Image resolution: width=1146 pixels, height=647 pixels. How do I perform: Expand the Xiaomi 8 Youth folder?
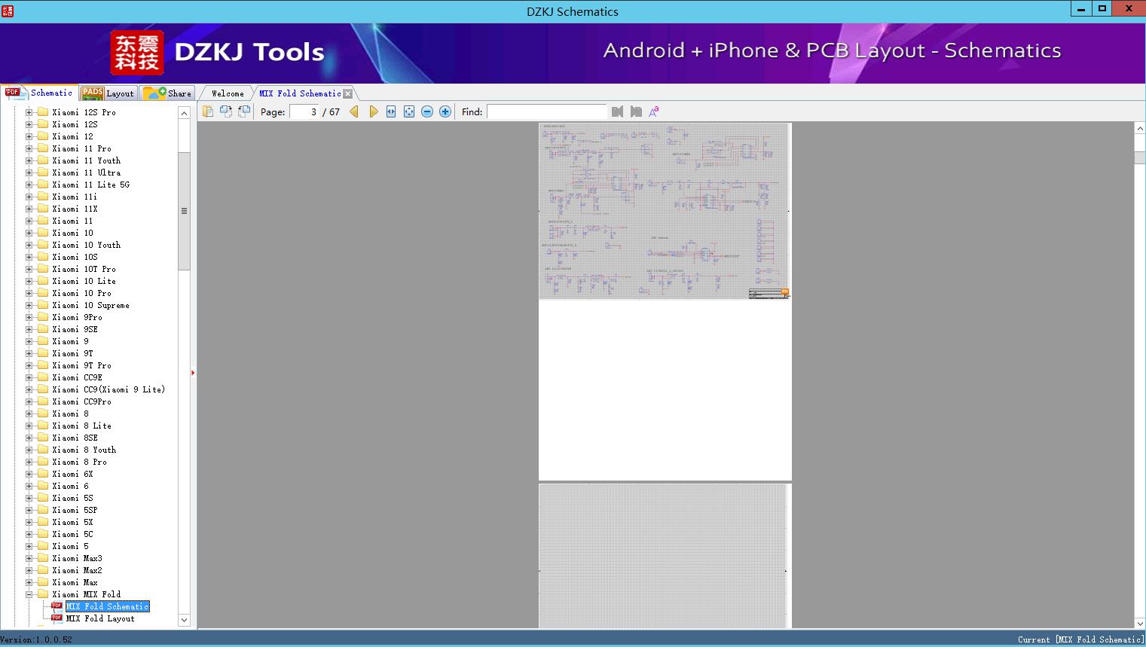tap(29, 450)
